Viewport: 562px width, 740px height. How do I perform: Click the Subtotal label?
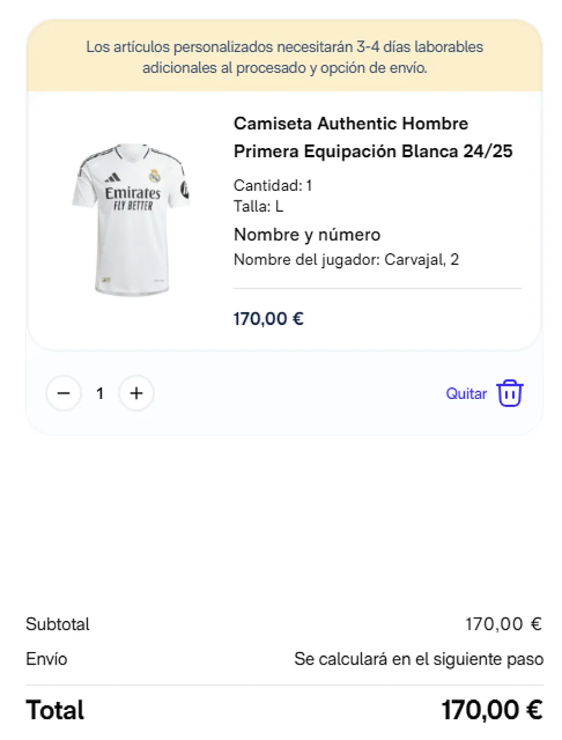(57, 624)
